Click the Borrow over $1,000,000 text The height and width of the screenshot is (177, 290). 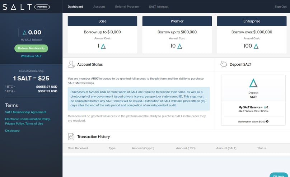point(252,32)
